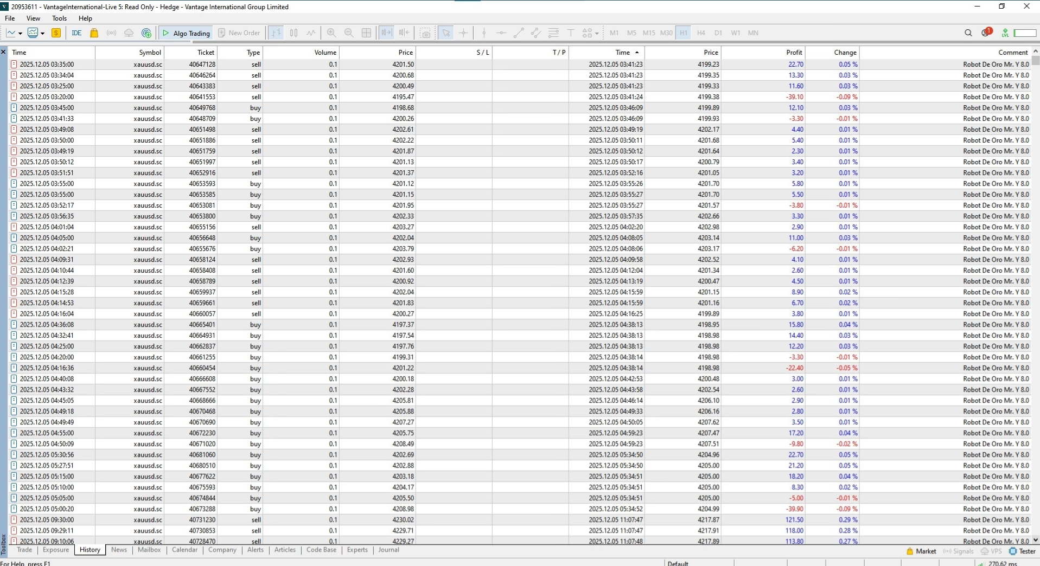Click the vertical Toolbox label
The image size is (1040, 566).
(x=3, y=545)
